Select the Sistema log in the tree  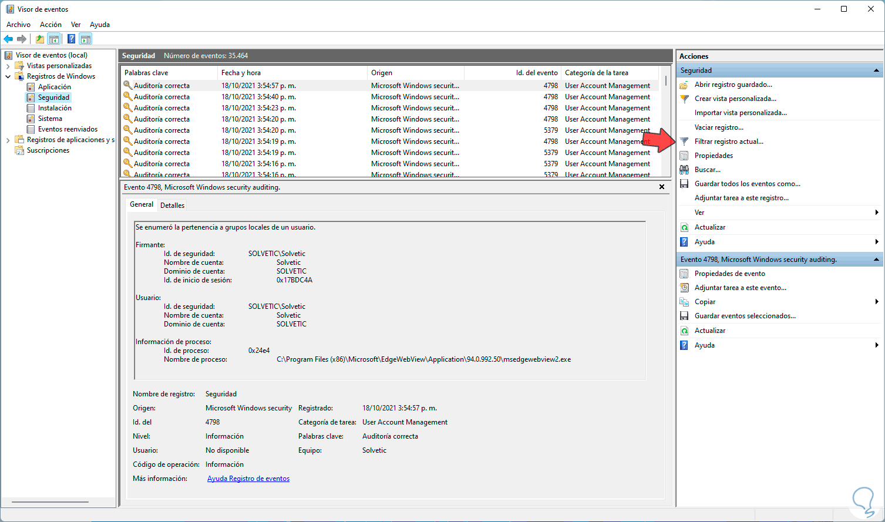coord(50,119)
